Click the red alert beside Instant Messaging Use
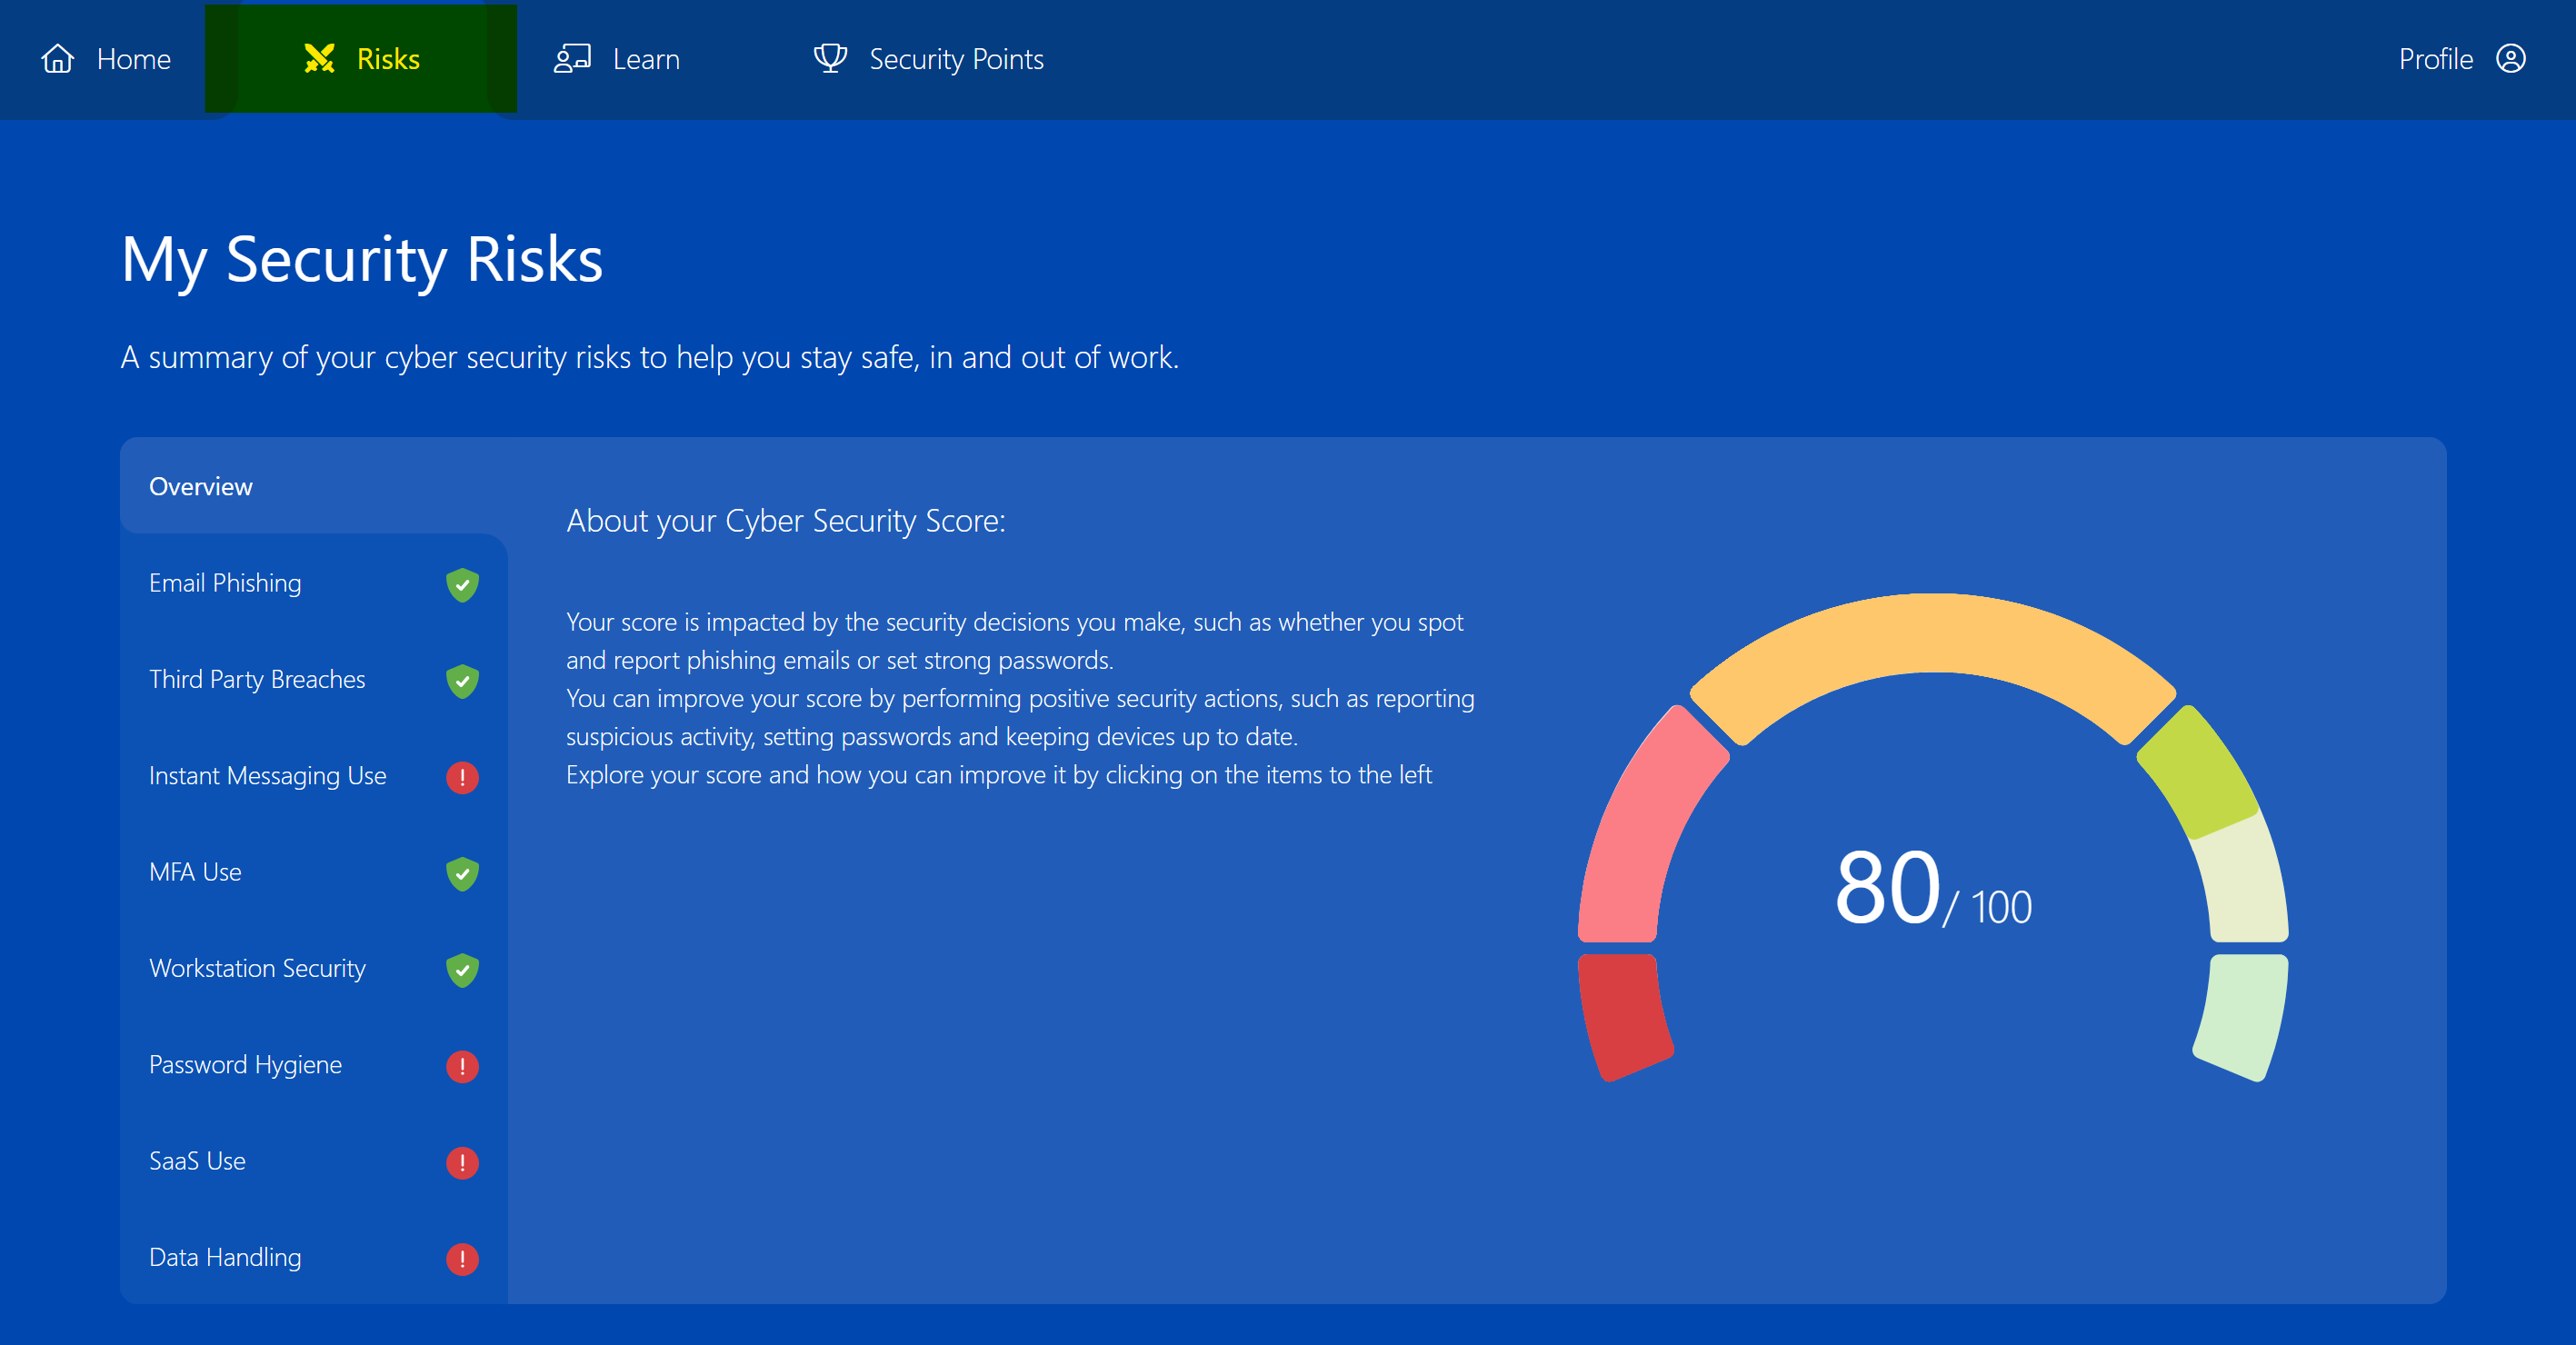The width and height of the screenshot is (2576, 1345). point(462,777)
